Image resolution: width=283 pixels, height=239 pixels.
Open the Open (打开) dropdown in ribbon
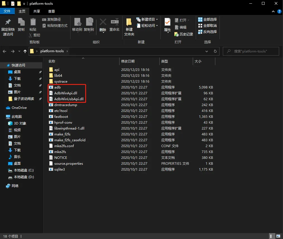tap(188, 20)
